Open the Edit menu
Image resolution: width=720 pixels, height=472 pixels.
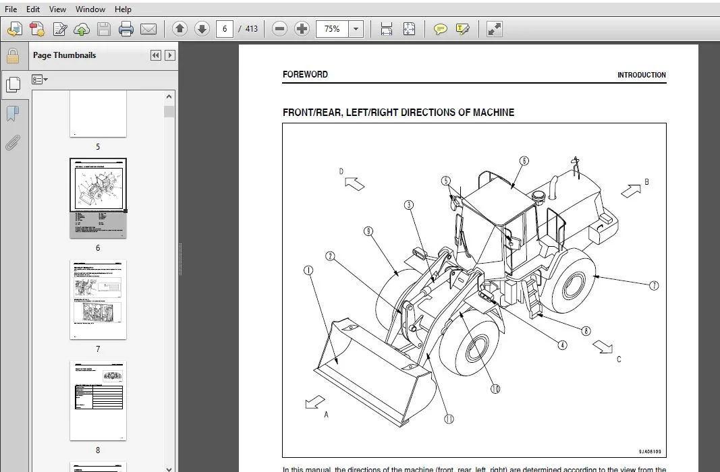coord(32,9)
